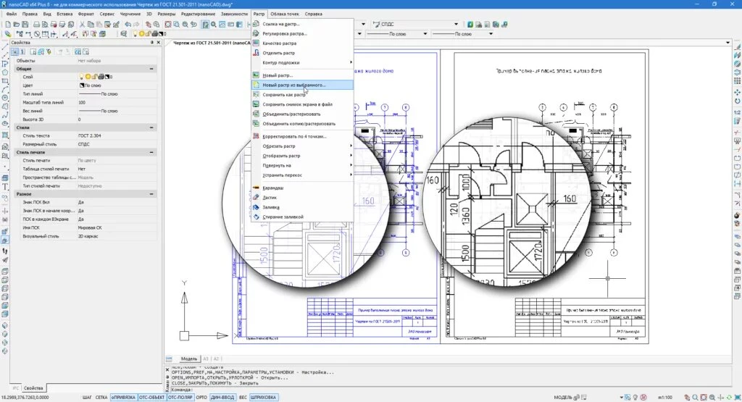Select the Карандаш (pencil) raster tool

272,188
